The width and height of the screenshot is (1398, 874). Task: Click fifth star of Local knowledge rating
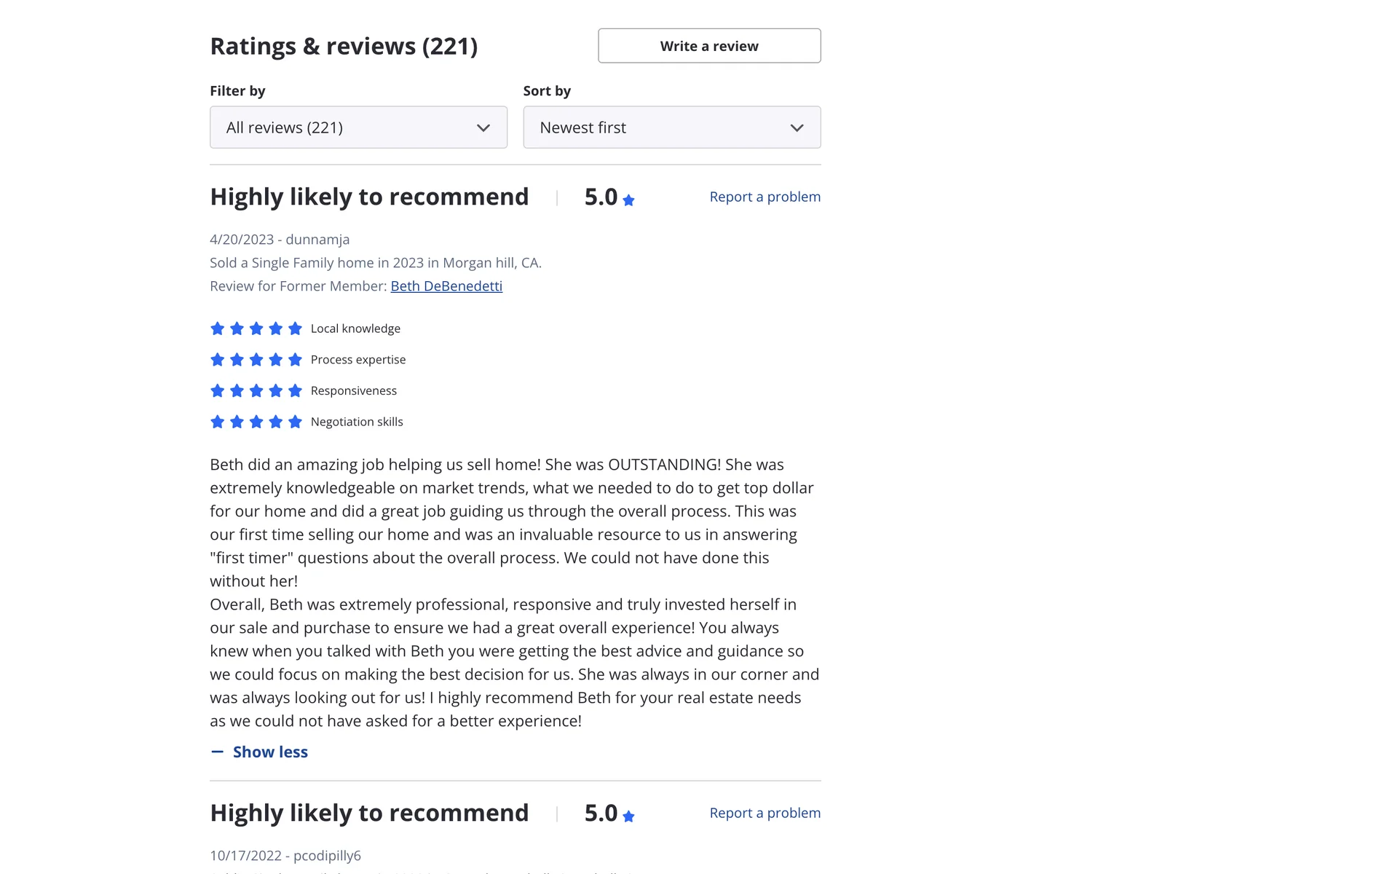tap(295, 328)
